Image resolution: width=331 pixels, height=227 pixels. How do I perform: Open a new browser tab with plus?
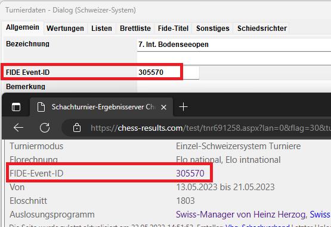(x=184, y=107)
